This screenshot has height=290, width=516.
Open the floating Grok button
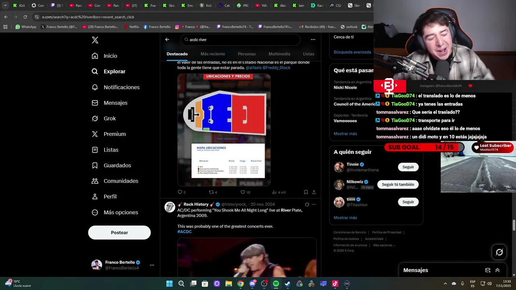pyautogui.click(x=499, y=252)
